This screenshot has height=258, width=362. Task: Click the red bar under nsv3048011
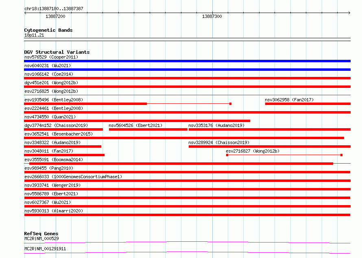coord(64,155)
